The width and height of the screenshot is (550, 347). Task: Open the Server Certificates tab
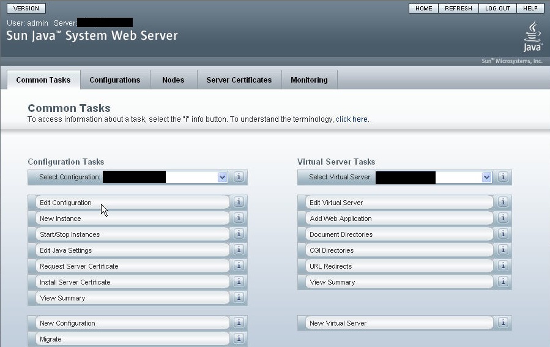click(x=239, y=80)
